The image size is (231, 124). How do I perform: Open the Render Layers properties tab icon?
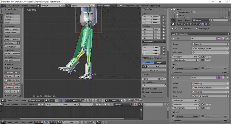tap(182, 24)
